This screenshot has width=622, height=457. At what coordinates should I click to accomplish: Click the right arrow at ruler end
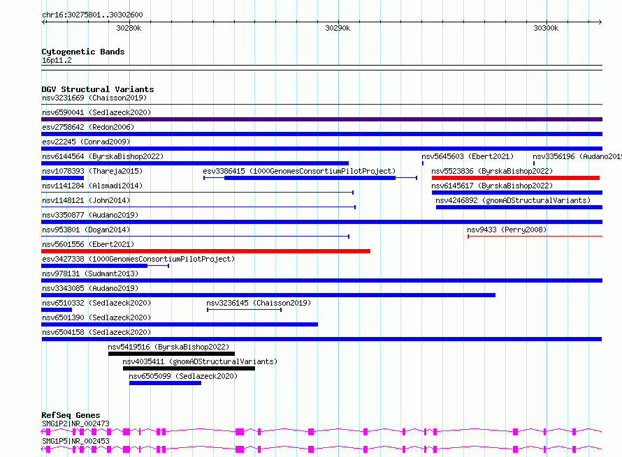pyautogui.click(x=600, y=22)
